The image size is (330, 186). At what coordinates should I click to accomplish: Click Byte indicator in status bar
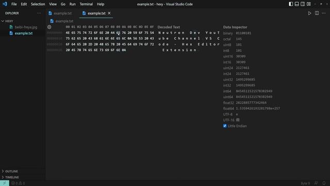click(x=305, y=183)
